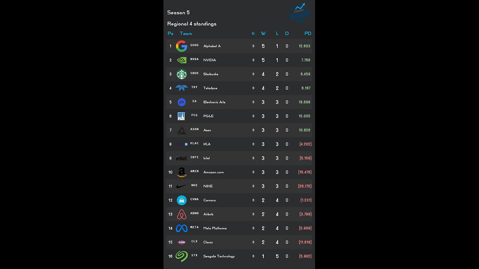This screenshot has width=479, height=269.
Task: Click the NVIDIA logo icon
Action: 181,60
